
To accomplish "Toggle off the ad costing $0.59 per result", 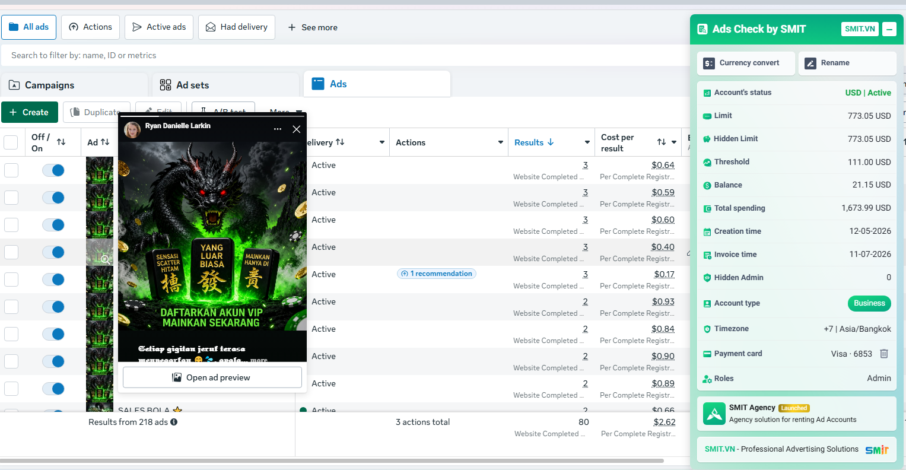I will pyautogui.click(x=53, y=198).
